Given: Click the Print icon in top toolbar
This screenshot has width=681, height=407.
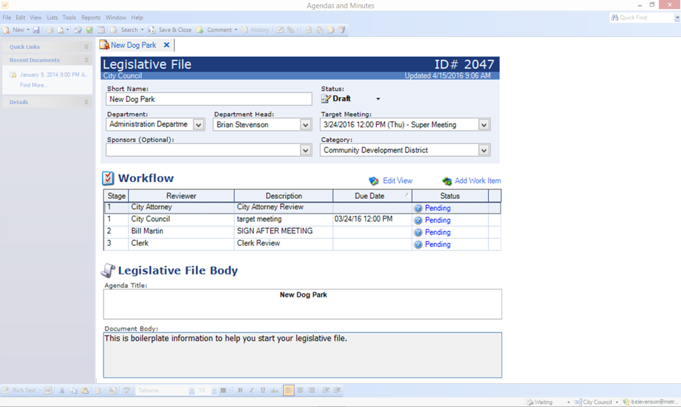Looking at the screenshot, I should 50,30.
